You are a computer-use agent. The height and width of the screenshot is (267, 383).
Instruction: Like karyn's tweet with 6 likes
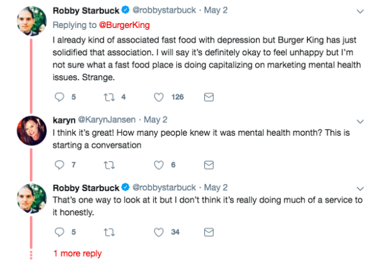158,165
